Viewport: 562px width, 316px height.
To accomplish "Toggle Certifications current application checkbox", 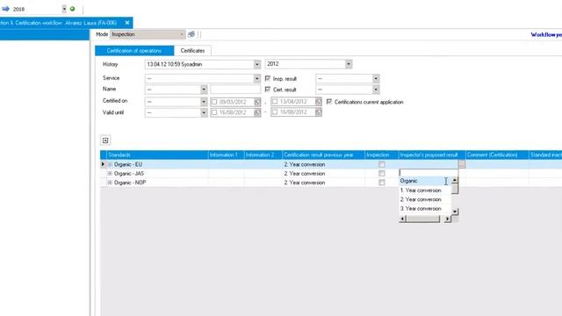I will (329, 102).
